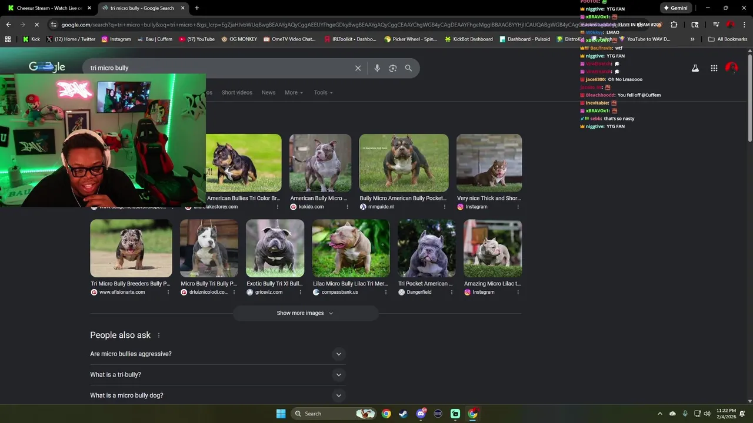
Task: Open the Google apps grid icon
Action: coord(714,68)
